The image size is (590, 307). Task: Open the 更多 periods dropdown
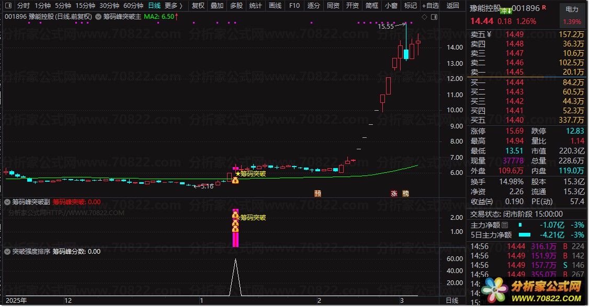coord(173,6)
